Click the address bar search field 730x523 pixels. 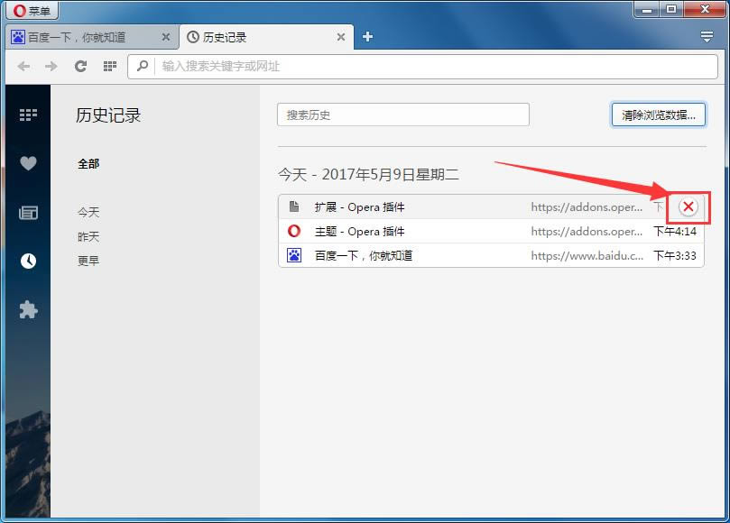click(x=424, y=66)
